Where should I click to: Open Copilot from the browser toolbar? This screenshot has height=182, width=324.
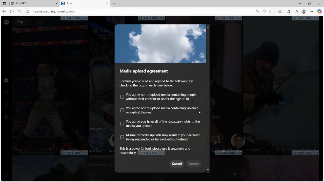pyautogui.click(x=319, y=11)
